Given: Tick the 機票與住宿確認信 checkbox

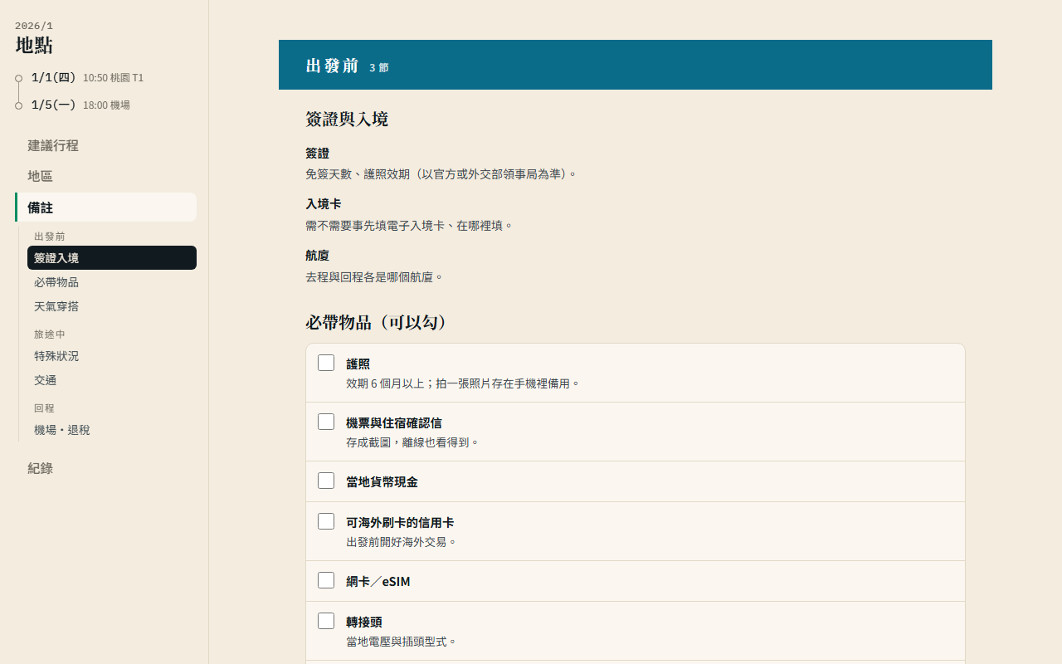Looking at the screenshot, I should [326, 422].
